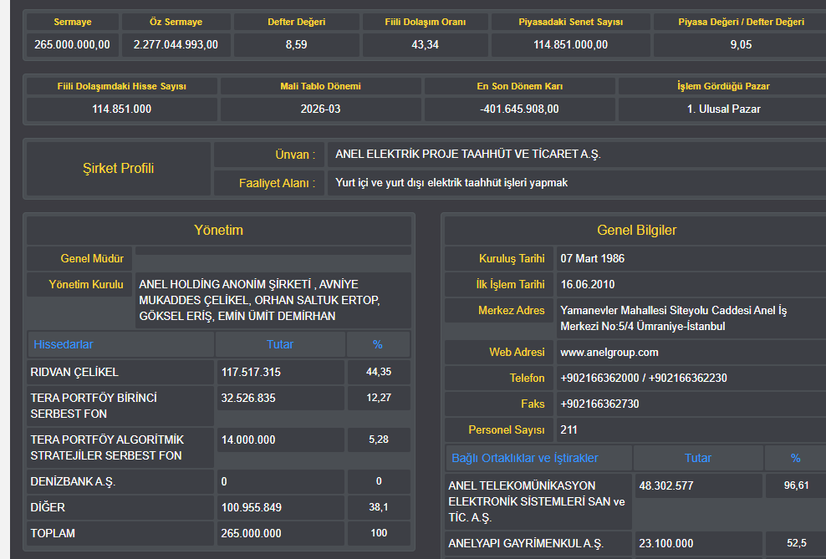Select the DENİZBANK A.Ş. shareholder row
The image size is (826, 559).
pos(120,481)
